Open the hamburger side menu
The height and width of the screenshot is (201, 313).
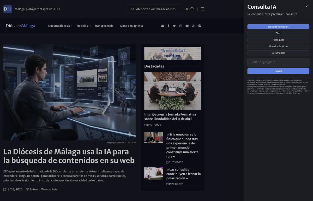click(203, 9)
